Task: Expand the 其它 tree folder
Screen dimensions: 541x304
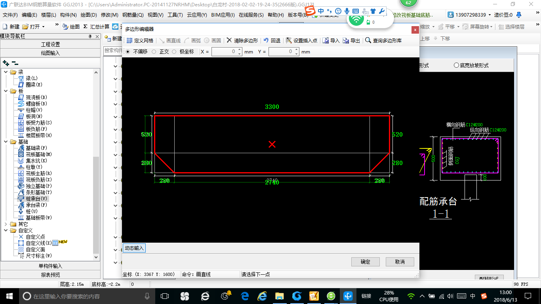Action: click(x=6, y=224)
